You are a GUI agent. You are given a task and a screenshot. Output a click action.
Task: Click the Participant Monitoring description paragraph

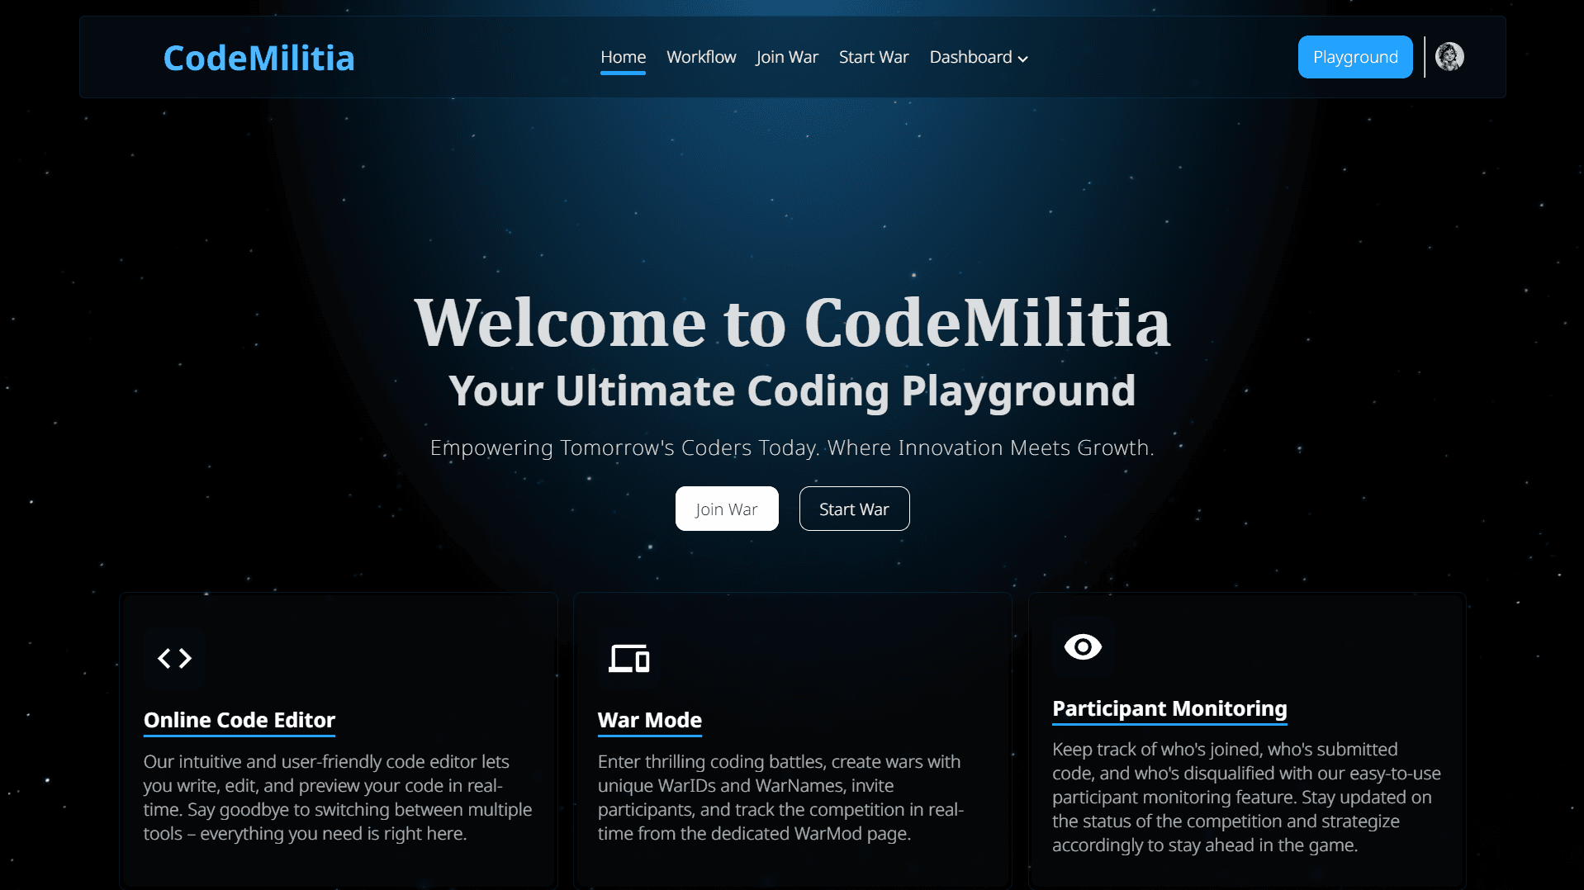(x=1246, y=798)
